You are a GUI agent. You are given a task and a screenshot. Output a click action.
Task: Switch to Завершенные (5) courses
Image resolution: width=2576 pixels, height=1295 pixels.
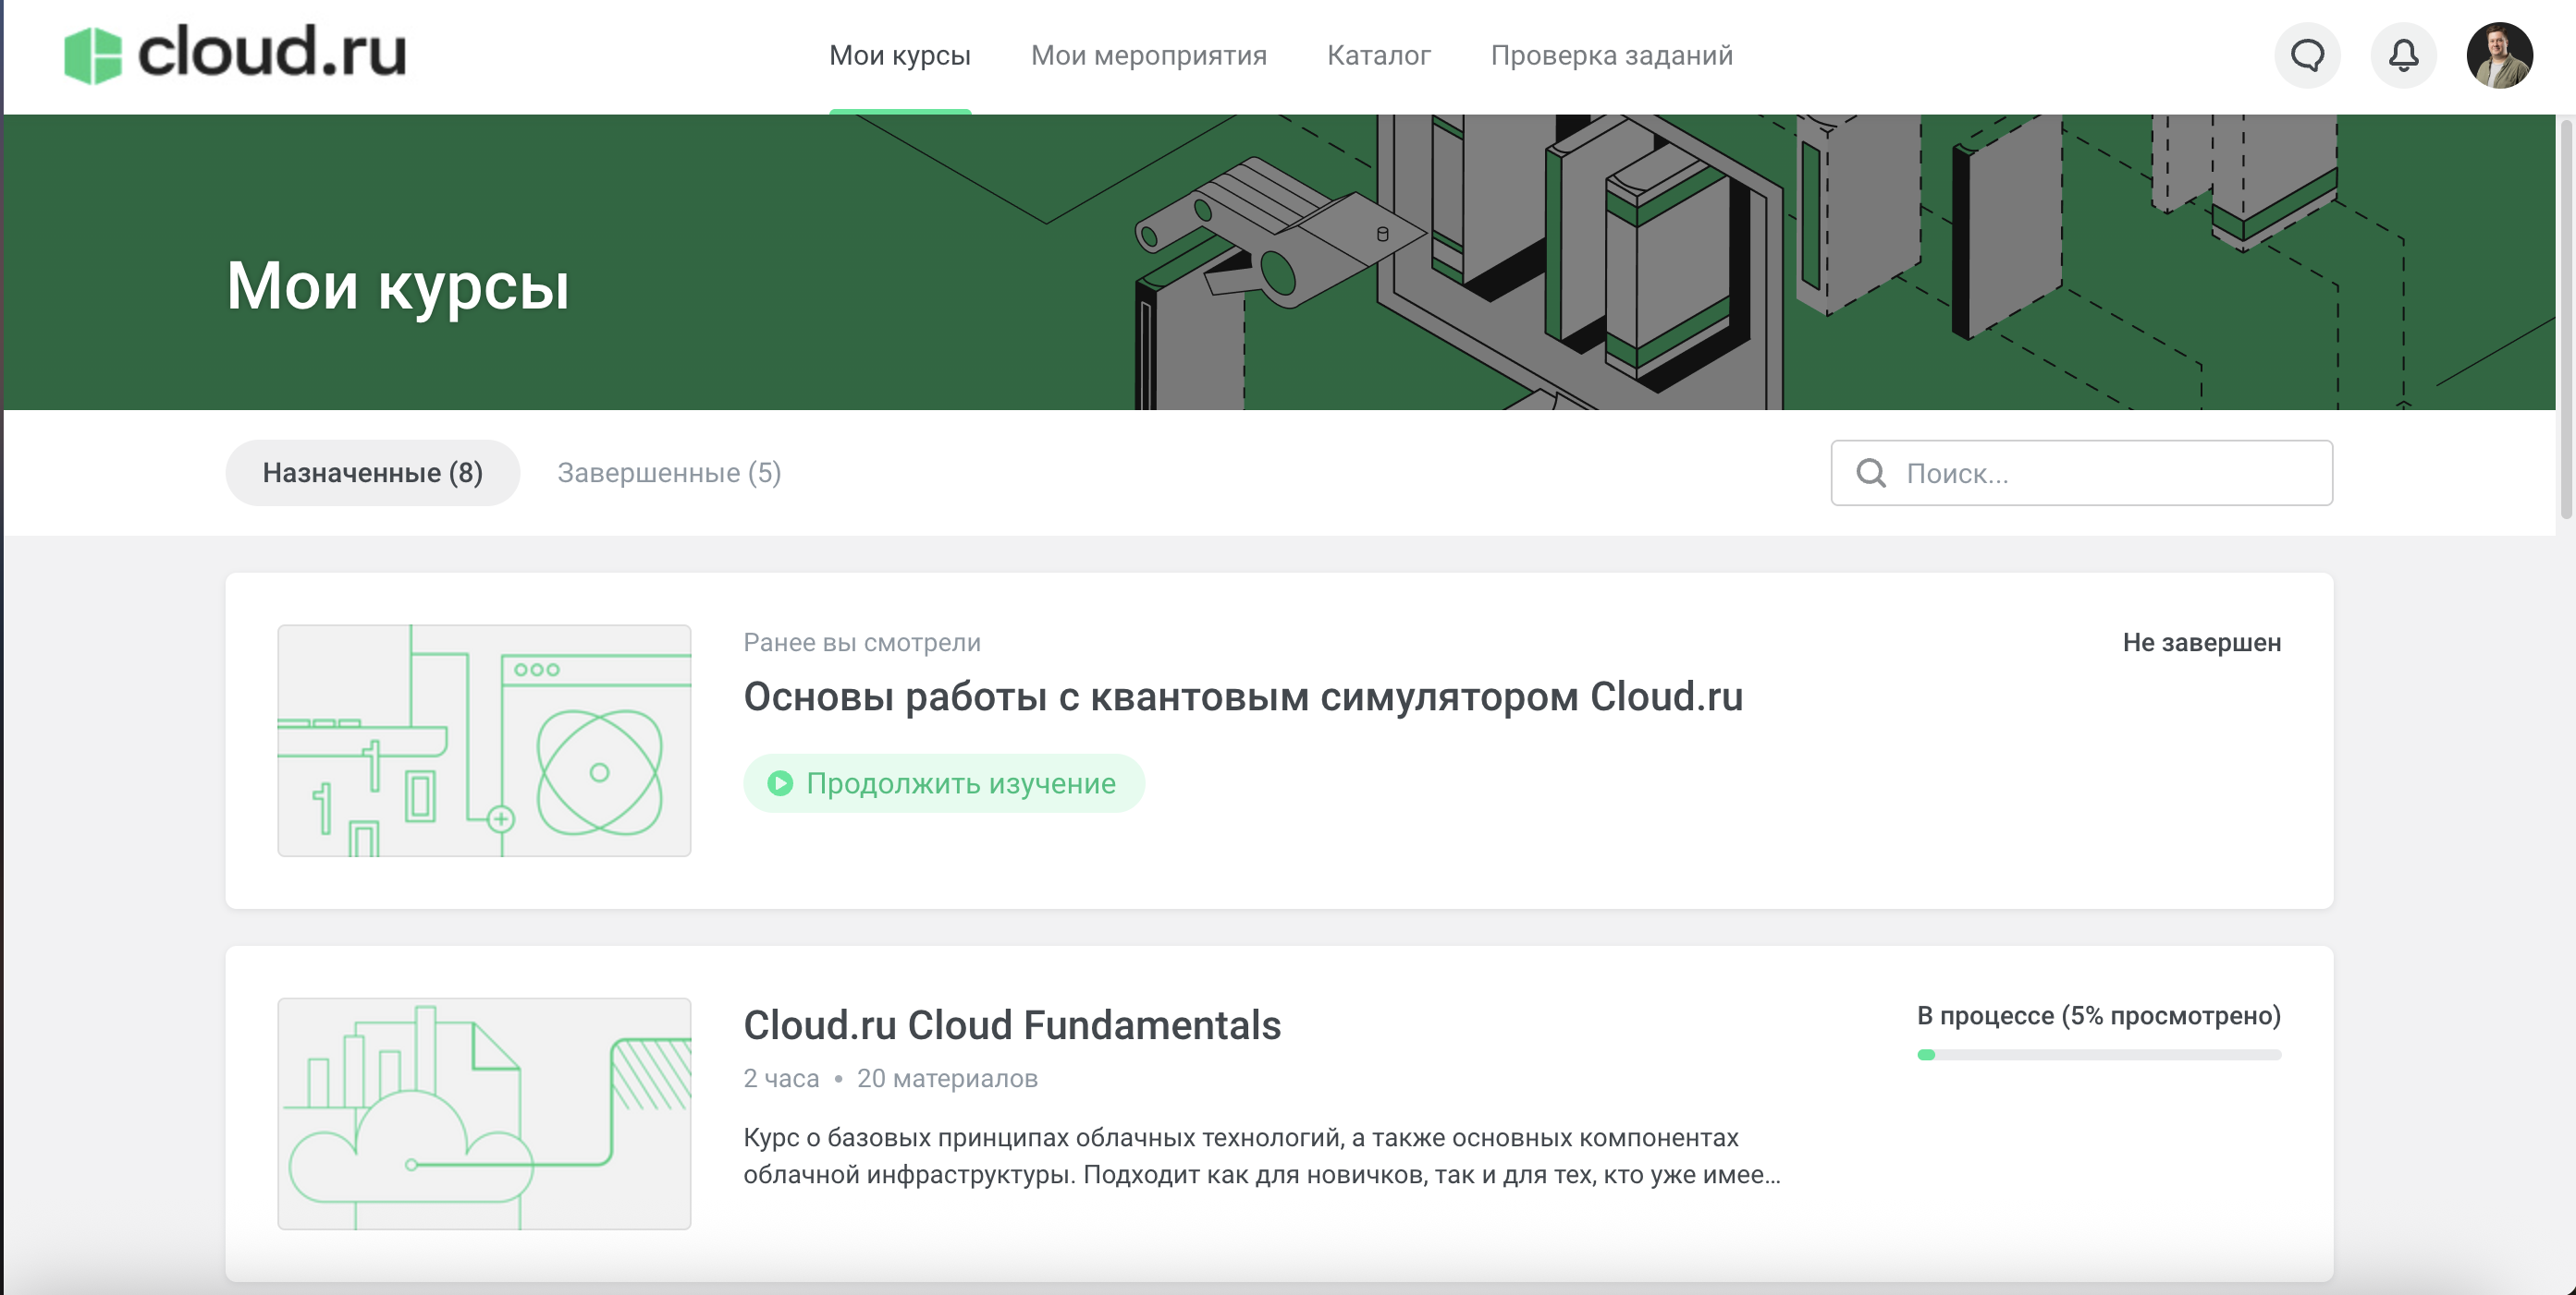click(669, 473)
